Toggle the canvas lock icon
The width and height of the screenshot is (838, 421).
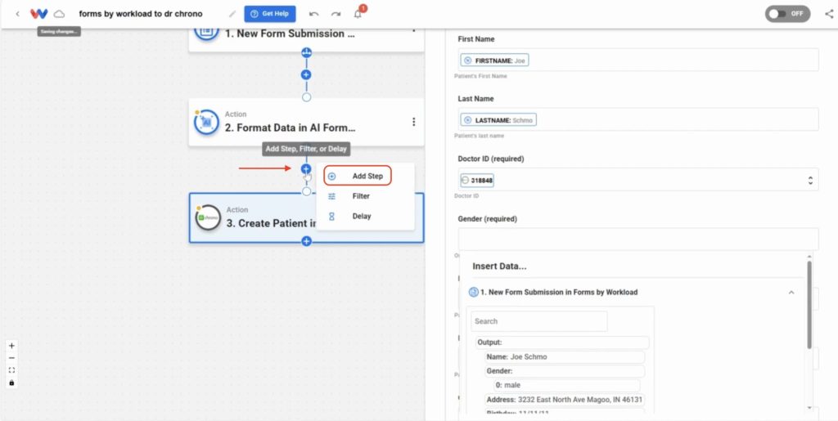(x=11, y=383)
